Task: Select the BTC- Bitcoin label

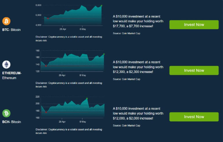Action: pyautogui.click(x=11, y=30)
